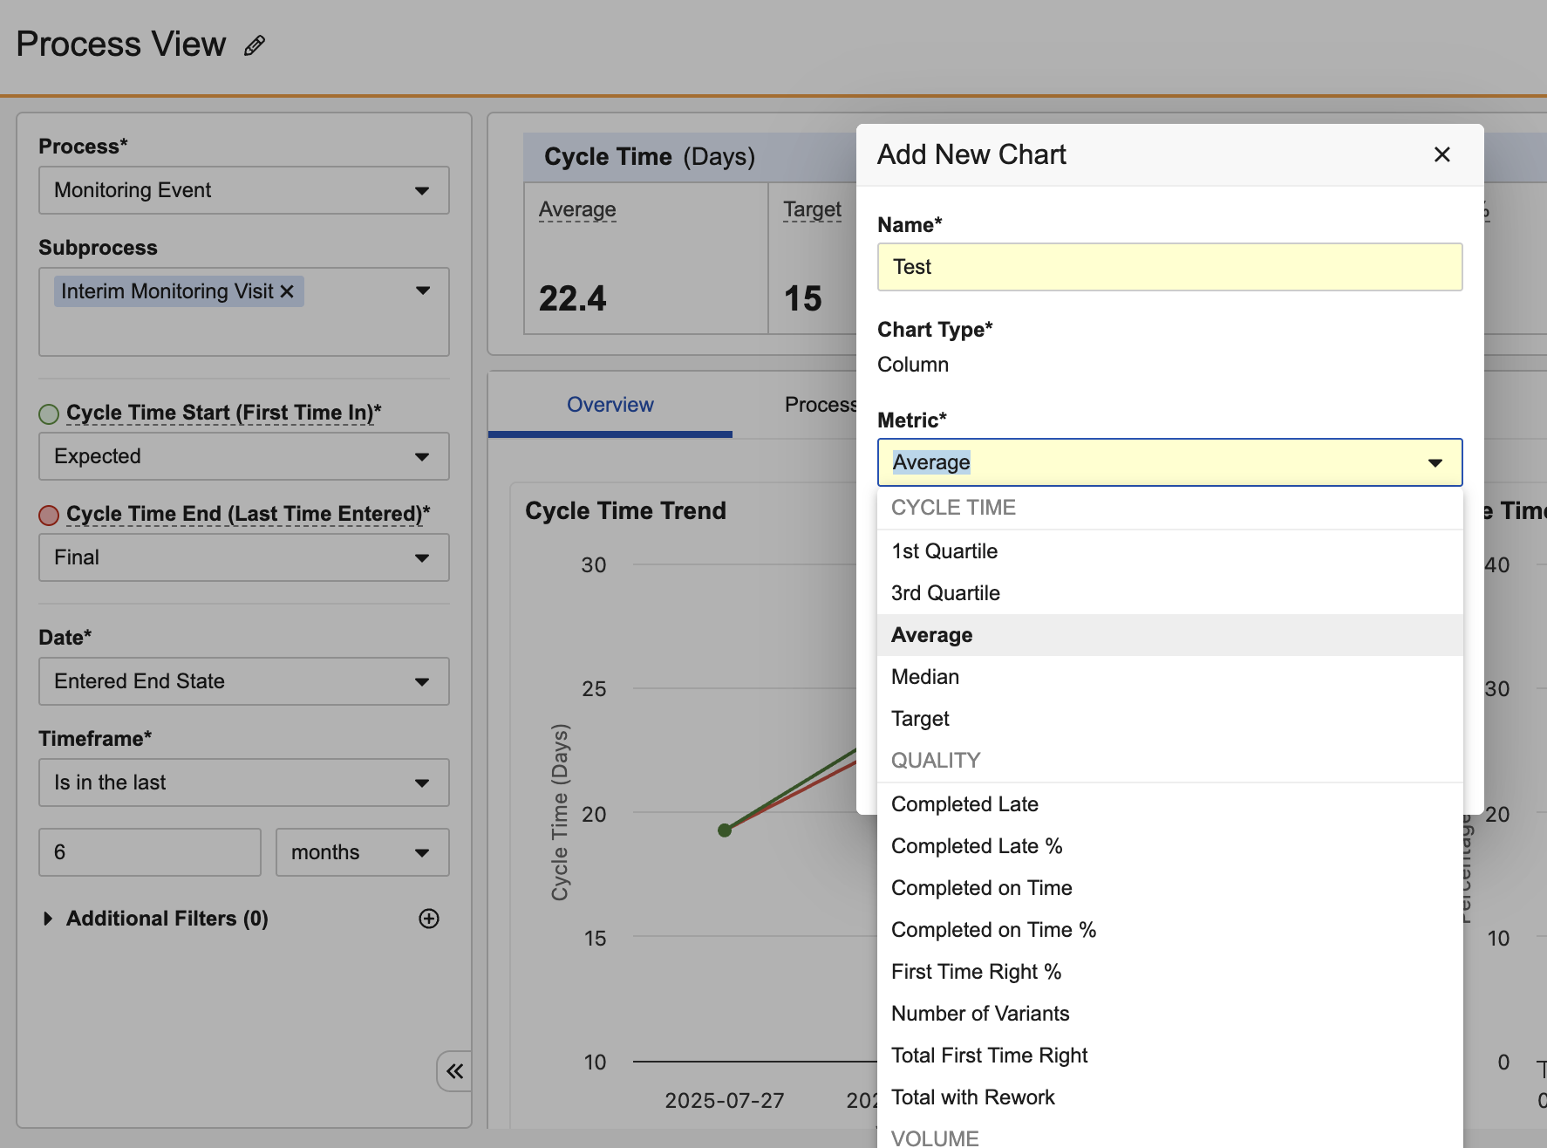Viewport: 1547px width, 1148px height.
Task: Collapse the filter sidebar with double chevron
Action: pyautogui.click(x=454, y=1070)
